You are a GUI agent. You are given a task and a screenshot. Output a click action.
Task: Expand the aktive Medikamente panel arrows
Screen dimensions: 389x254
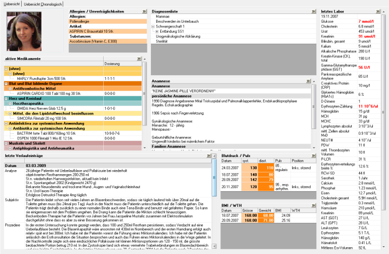pyautogui.click(x=139, y=59)
